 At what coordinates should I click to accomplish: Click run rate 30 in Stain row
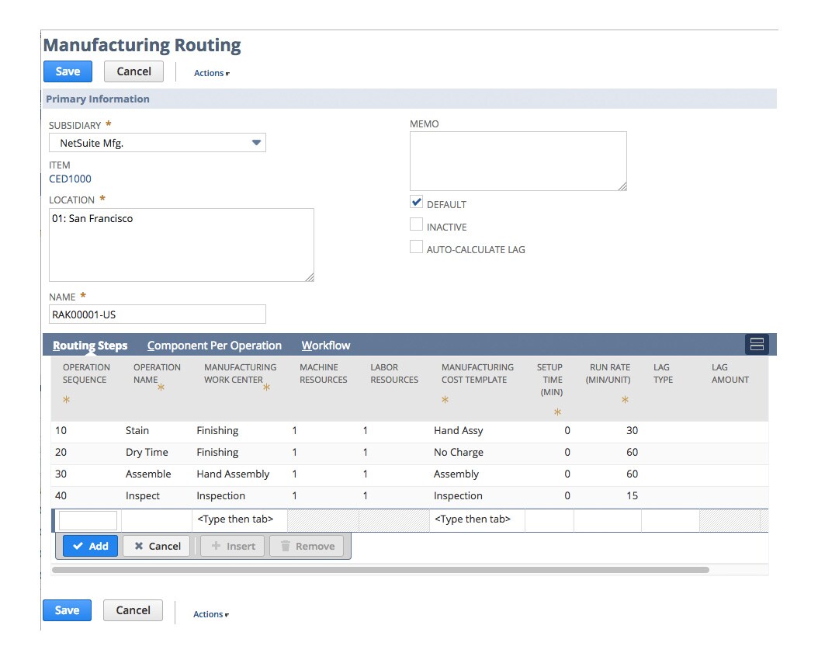pyautogui.click(x=632, y=430)
